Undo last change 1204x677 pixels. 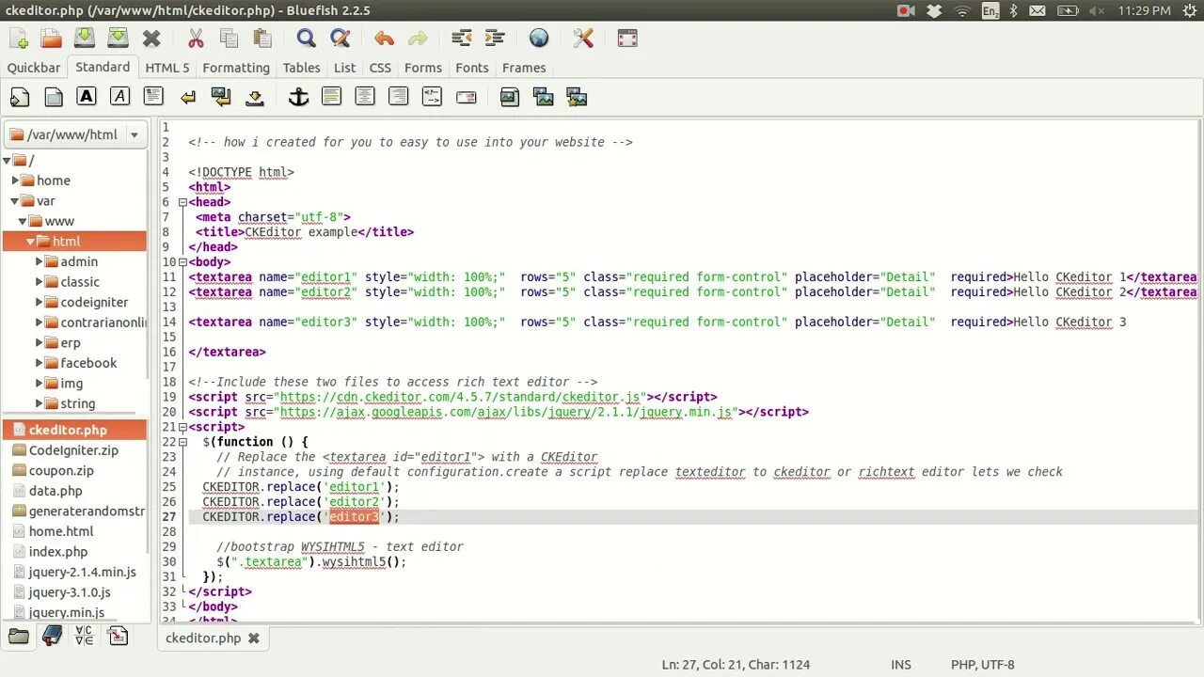click(384, 39)
